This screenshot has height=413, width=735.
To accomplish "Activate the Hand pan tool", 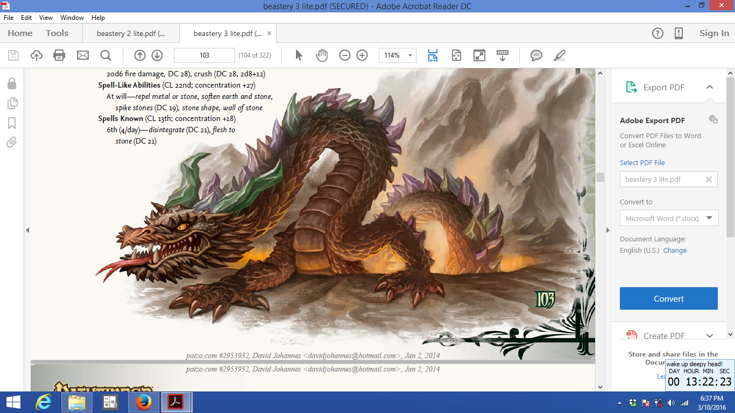I will [x=322, y=55].
